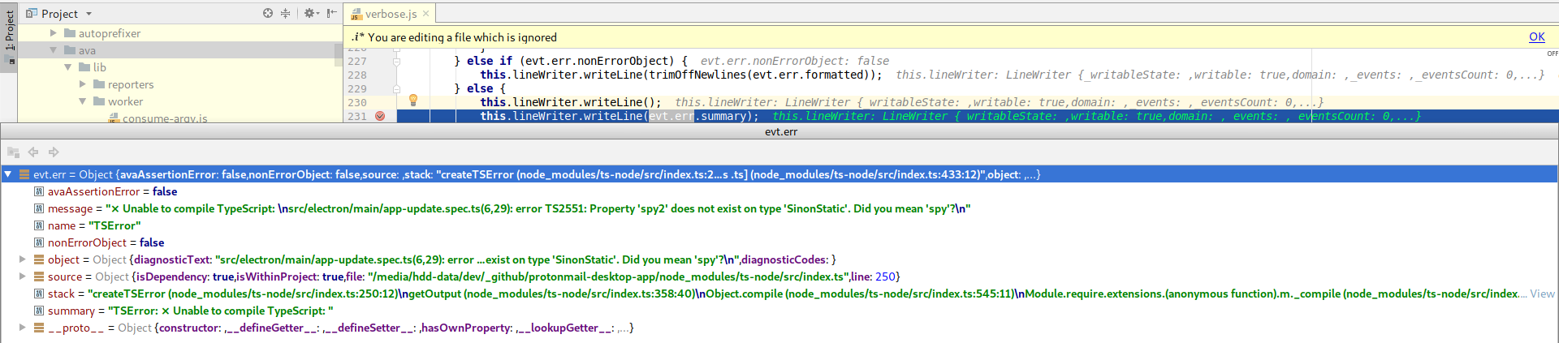This screenshot has width=1559, height=343.
Task: Click the line number 228 in the gutter
Action: [x=357, y=75]
